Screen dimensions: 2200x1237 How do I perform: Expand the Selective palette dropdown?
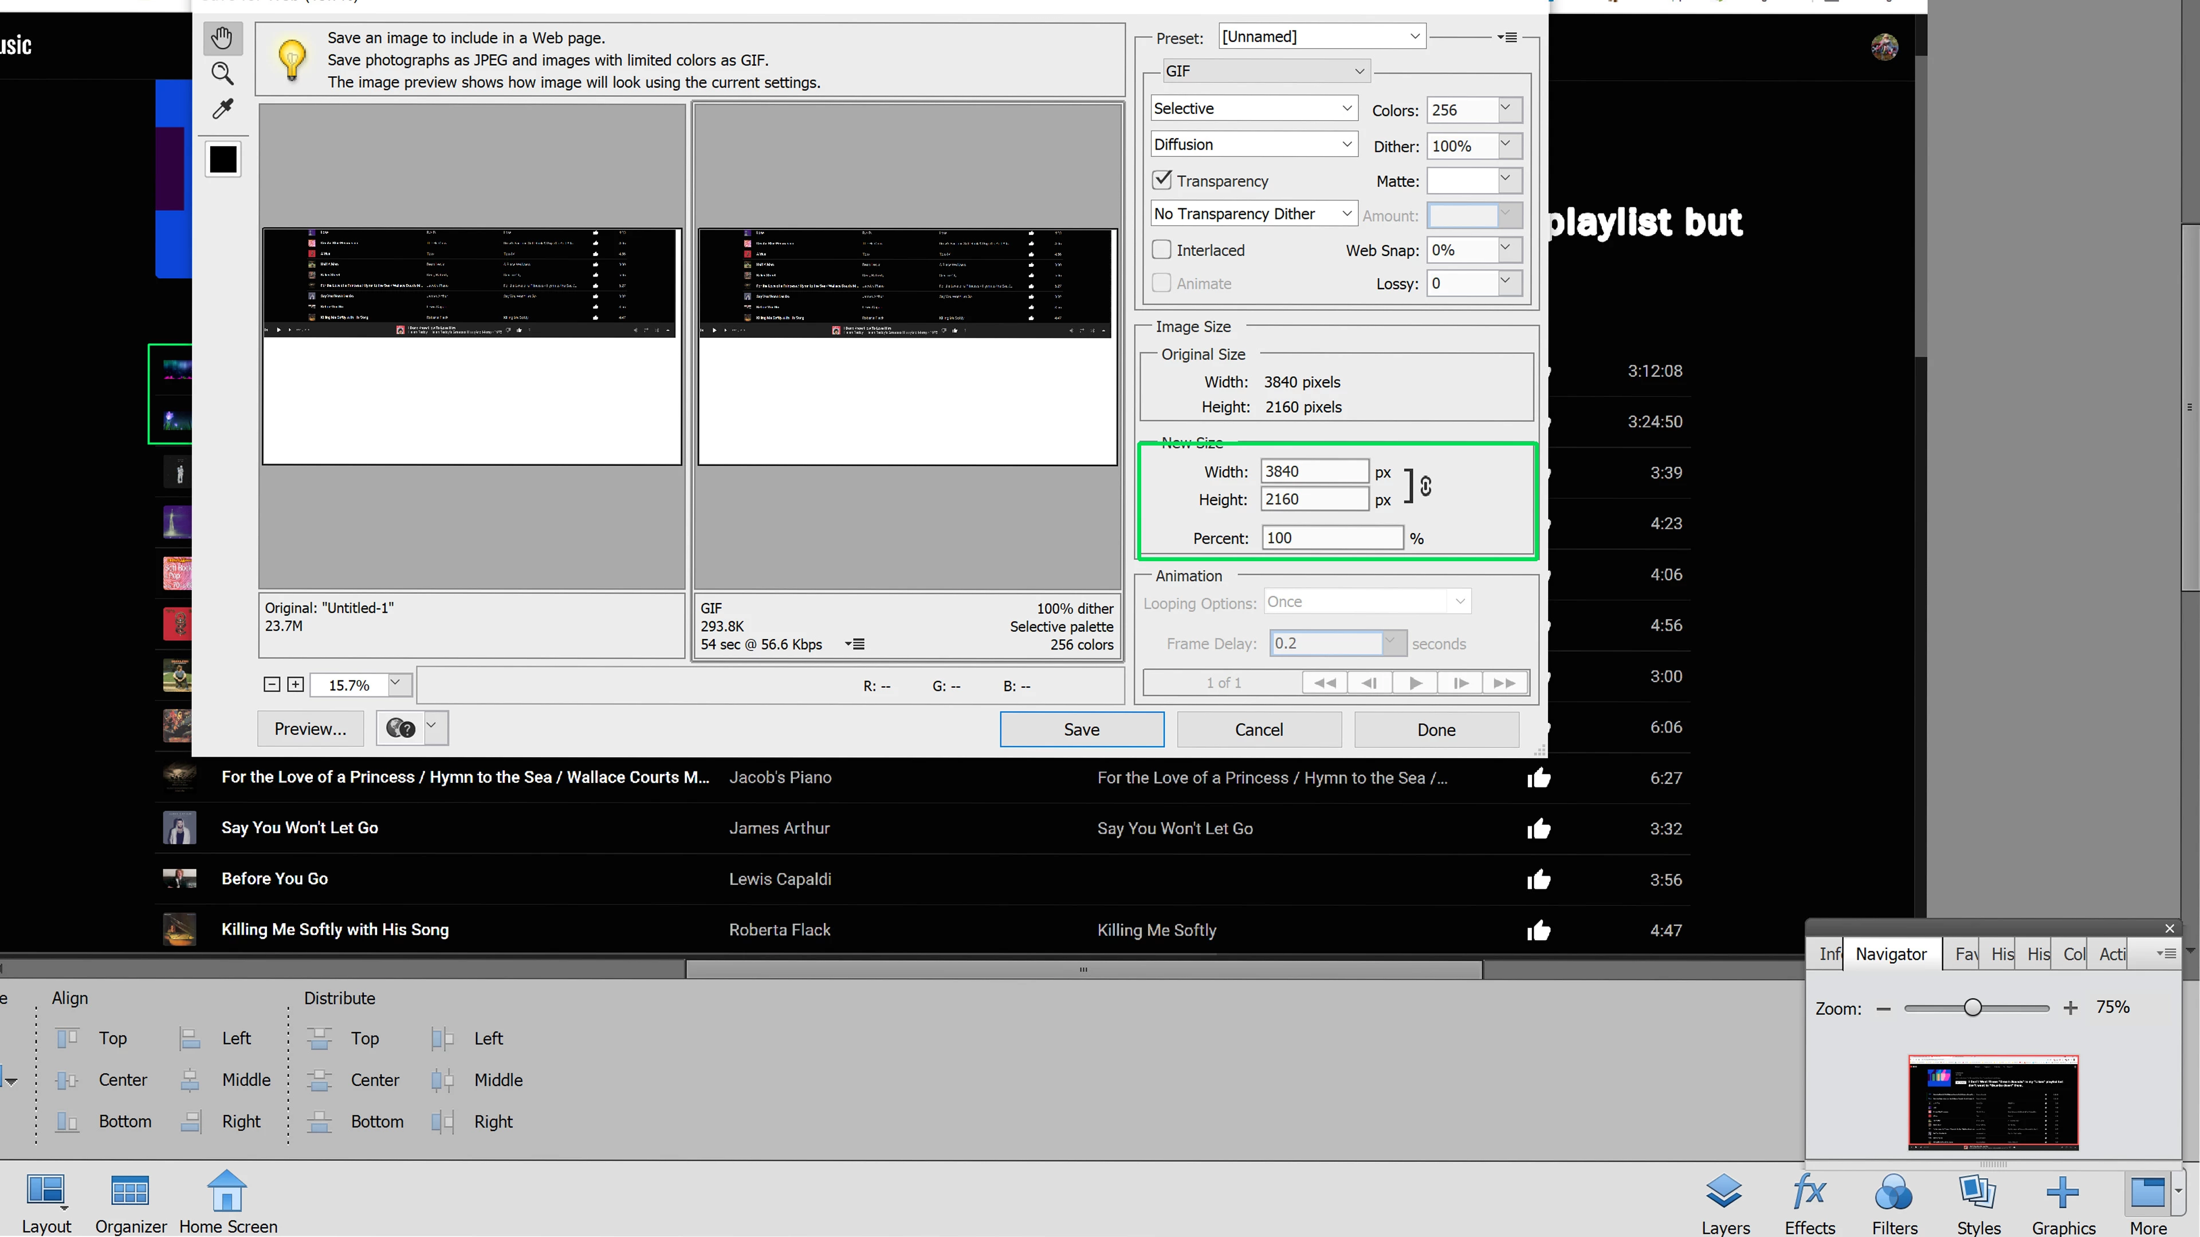(x=1252, y=108)
